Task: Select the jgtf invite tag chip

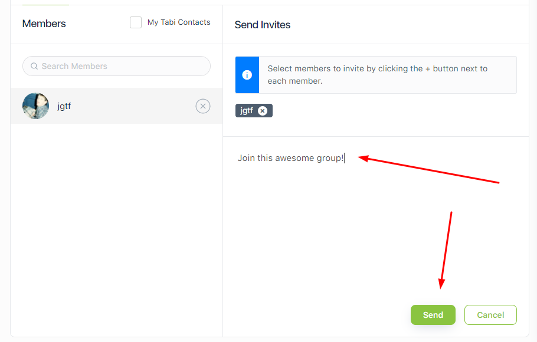Action: pos(254,111)
